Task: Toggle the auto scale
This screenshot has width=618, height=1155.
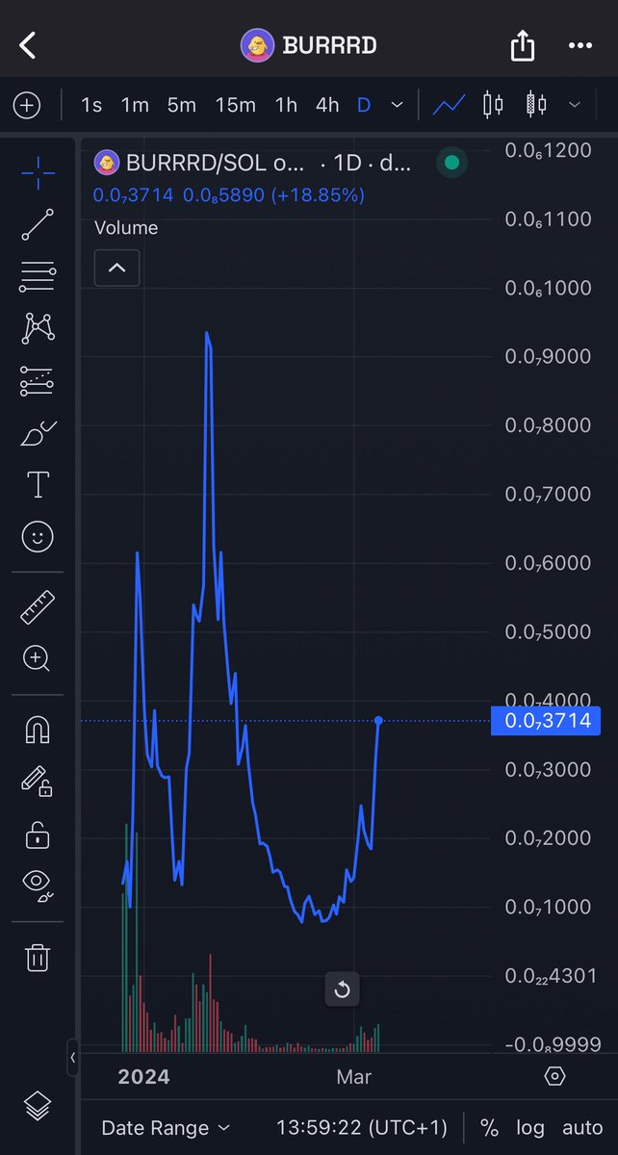Action: point(582,1128)
